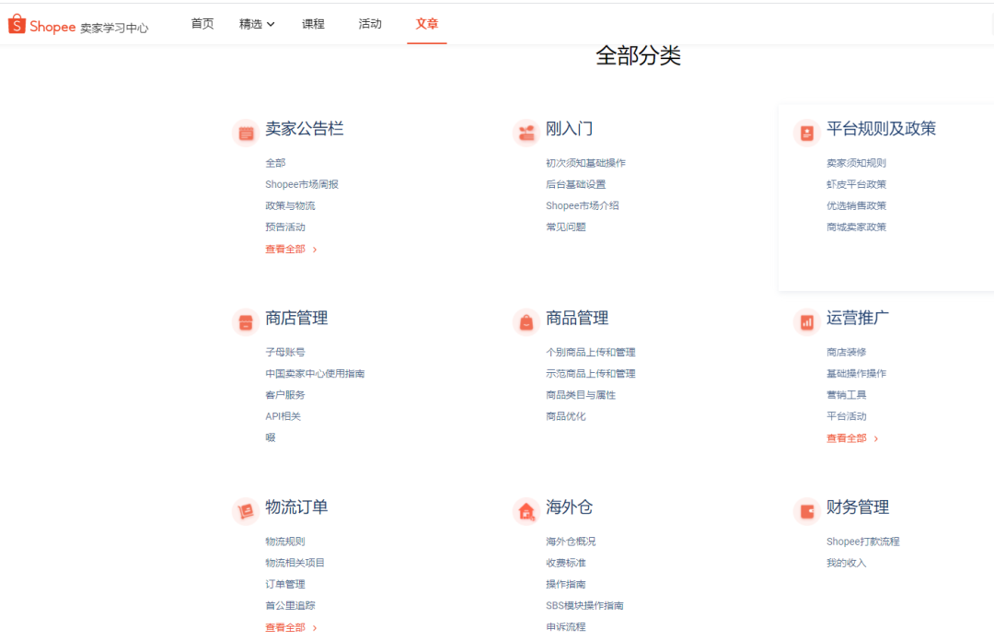Open SBS模块操作指南 link

(x=584, y=605)
